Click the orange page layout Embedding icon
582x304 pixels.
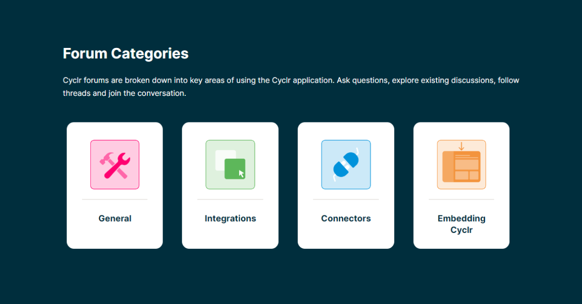click(461, 165)
